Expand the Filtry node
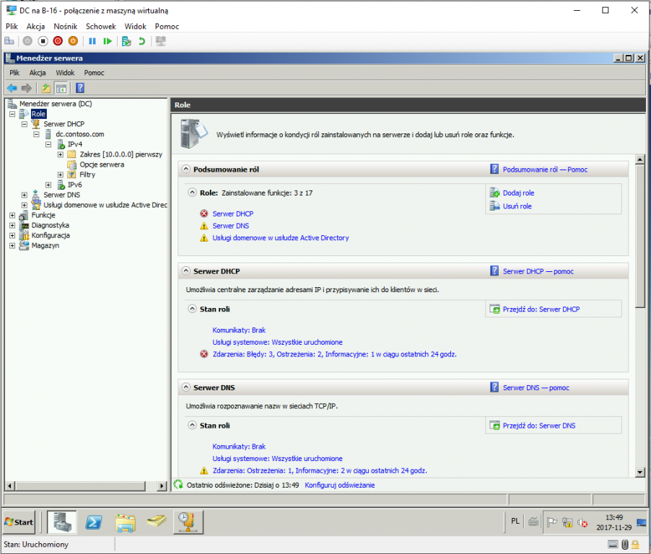This screenshot has width=651, height=554. [x=61, y=175]
